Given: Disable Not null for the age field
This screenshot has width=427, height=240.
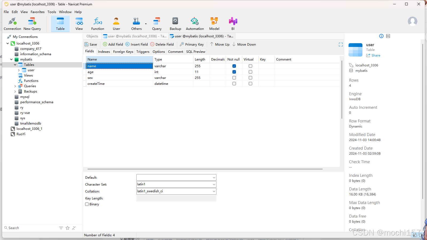Looking at the screenshot, I should click(234, 72).
